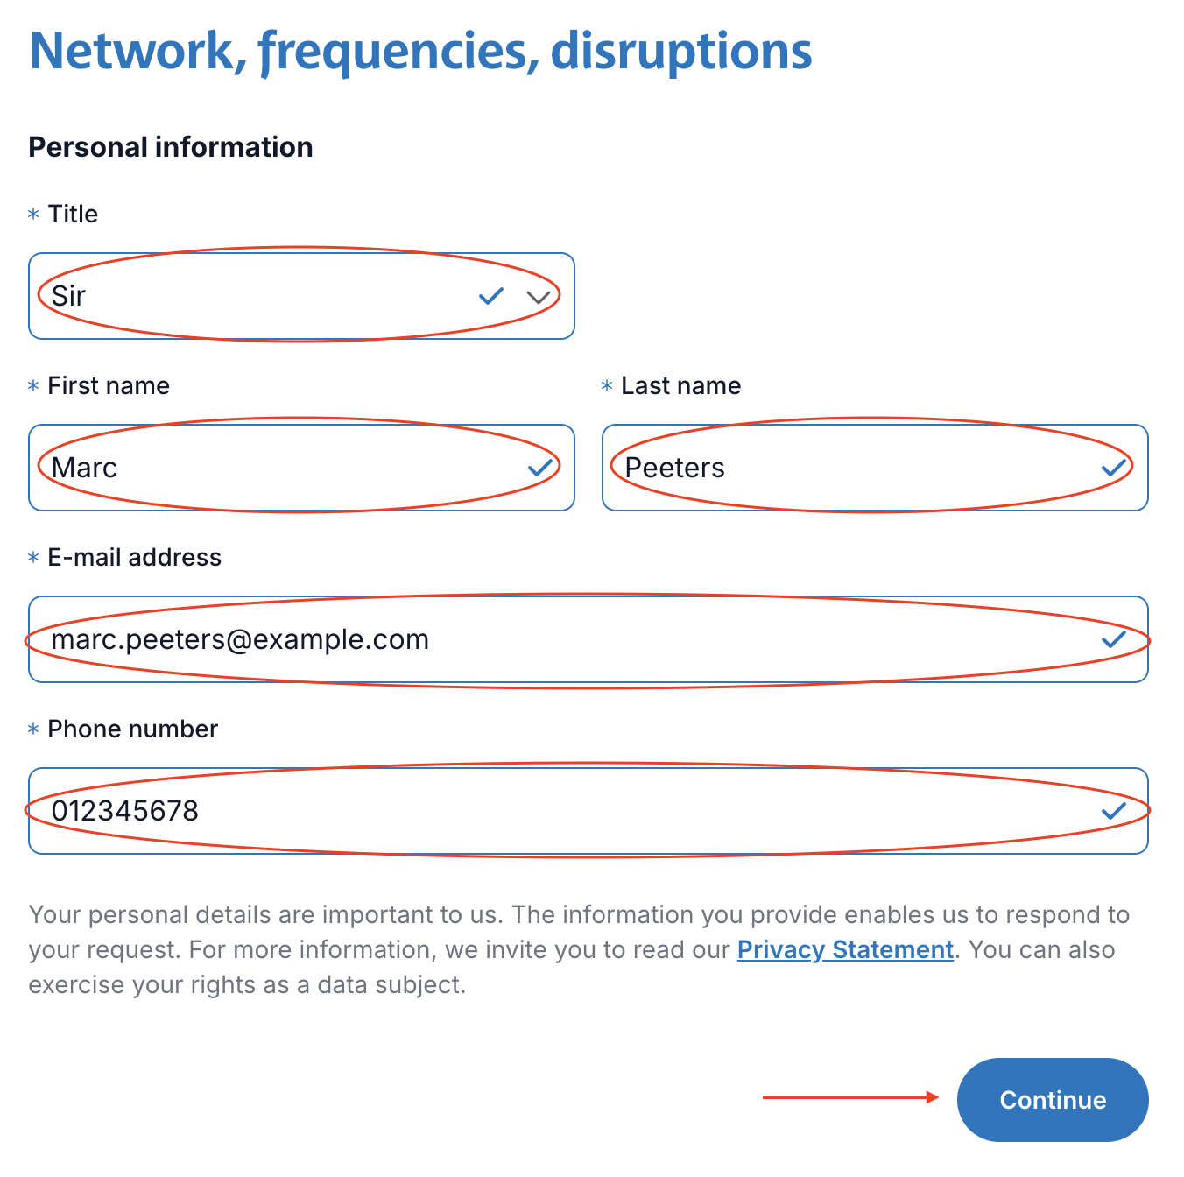Viewport: 1184px width, 1177px height.
Task: Select the E-mail address input field
Action: (569, 639)
